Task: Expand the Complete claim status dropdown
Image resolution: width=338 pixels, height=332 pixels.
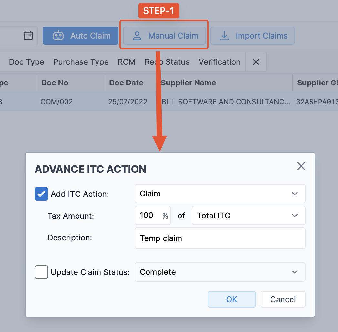Action: coord(220,272)
